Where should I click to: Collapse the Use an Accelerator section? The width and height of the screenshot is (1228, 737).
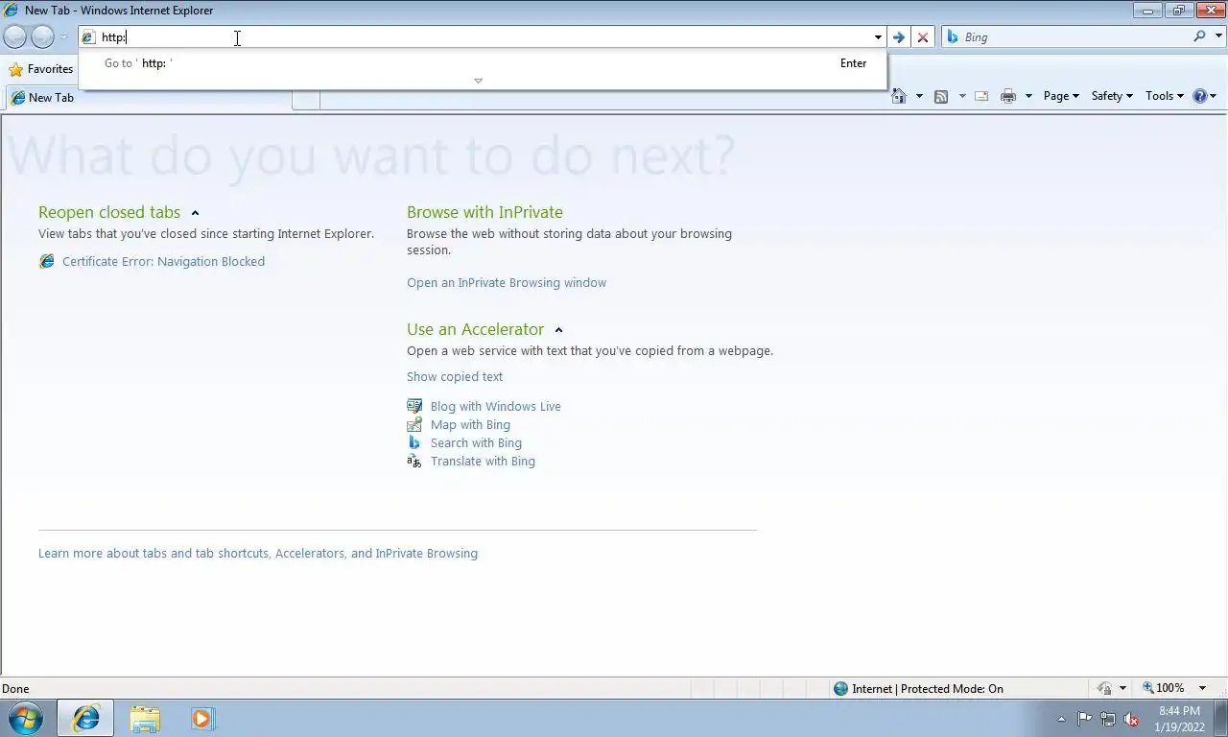(558, 330)
